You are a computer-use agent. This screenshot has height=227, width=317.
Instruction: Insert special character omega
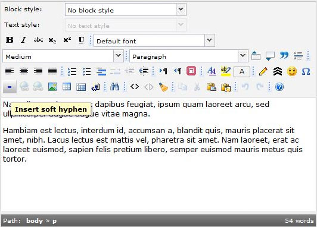point(306,71)
